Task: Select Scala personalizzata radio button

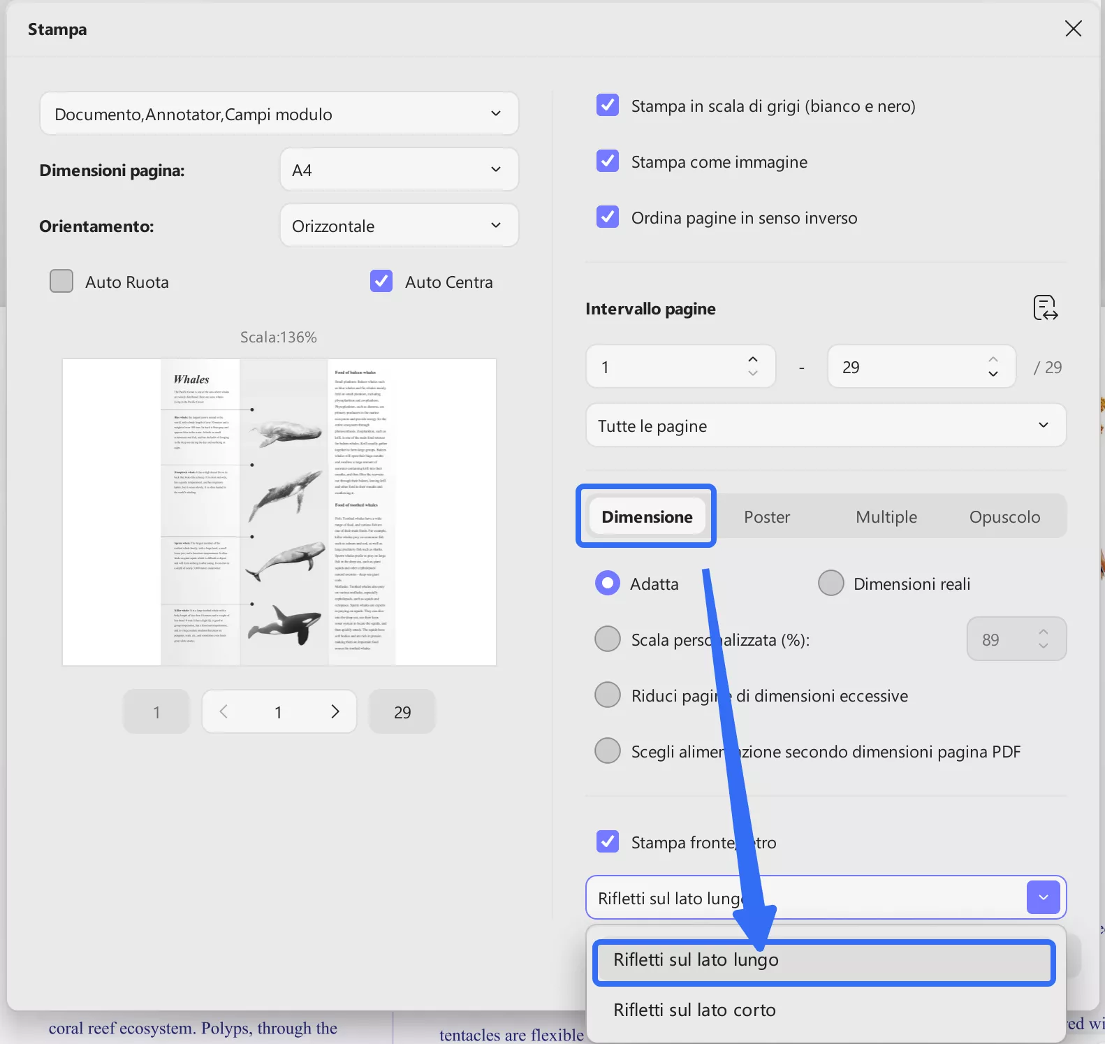Action: (x=608, y=639)
